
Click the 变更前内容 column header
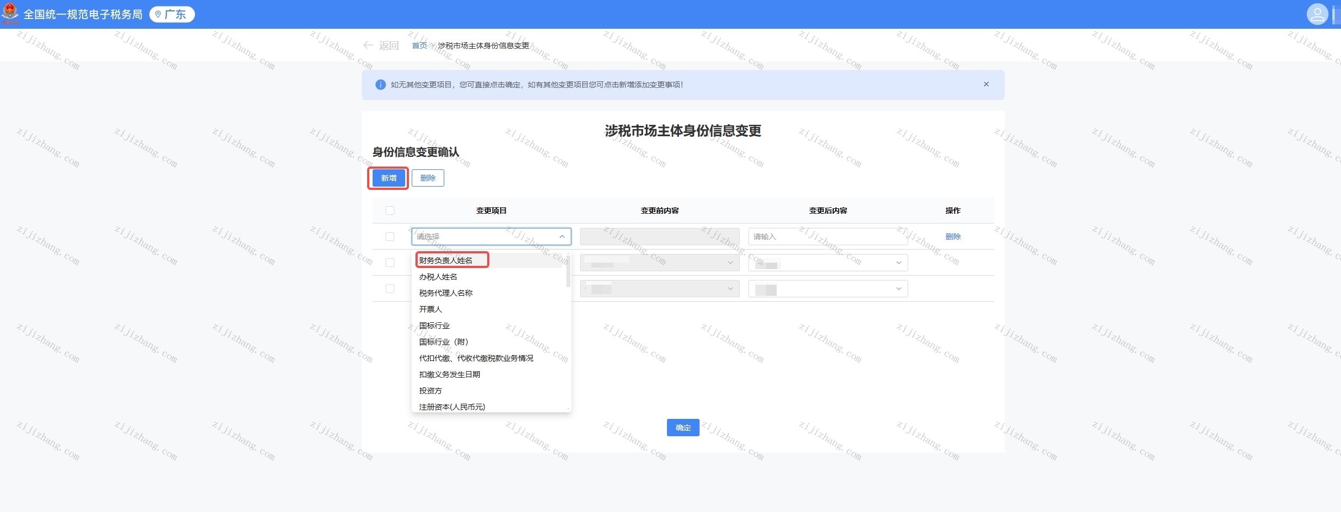(659, 211)
